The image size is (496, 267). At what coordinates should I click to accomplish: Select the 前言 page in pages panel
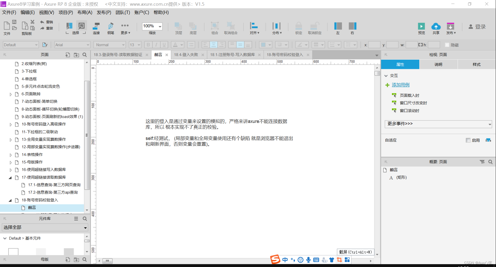pos(32,207)
